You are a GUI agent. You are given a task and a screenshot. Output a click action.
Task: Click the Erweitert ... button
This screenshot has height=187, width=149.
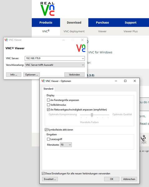point(50,179)
